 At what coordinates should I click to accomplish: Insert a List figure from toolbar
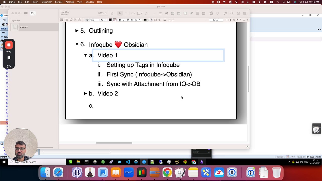(160, 13)
